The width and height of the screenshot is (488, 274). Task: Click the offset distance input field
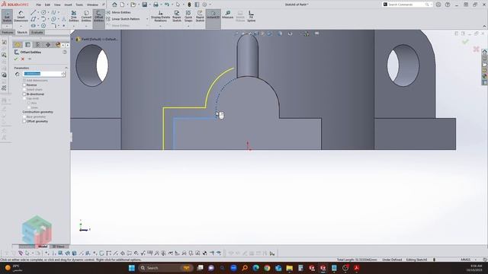(43, 74)
